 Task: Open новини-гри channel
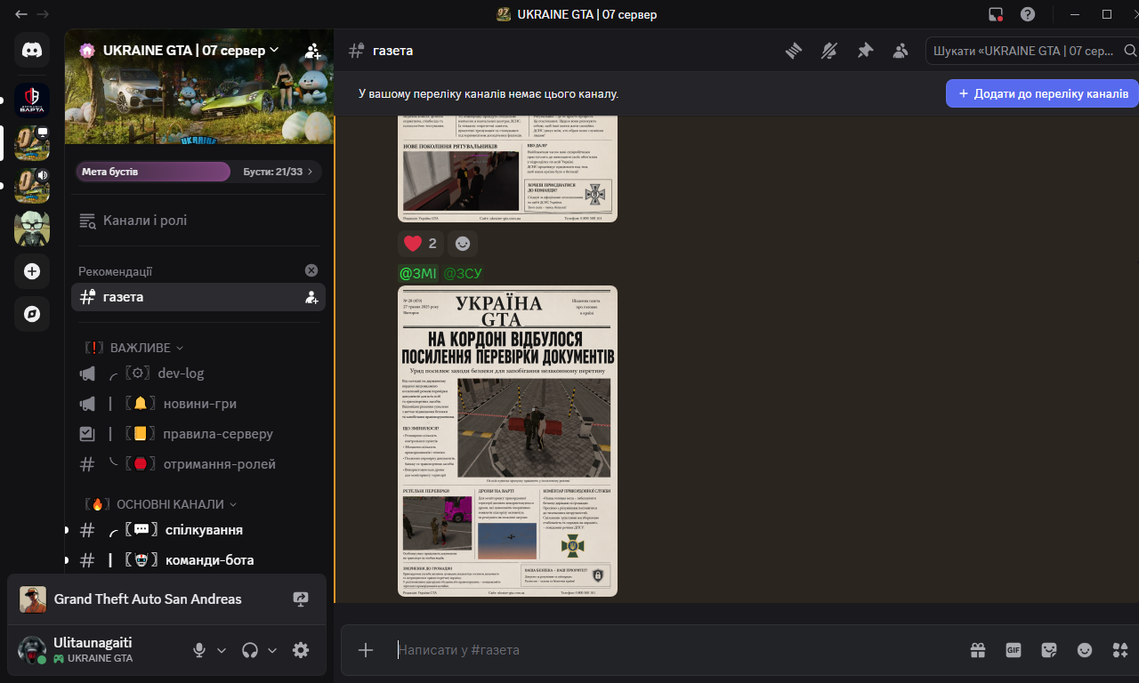click(198, 404)
